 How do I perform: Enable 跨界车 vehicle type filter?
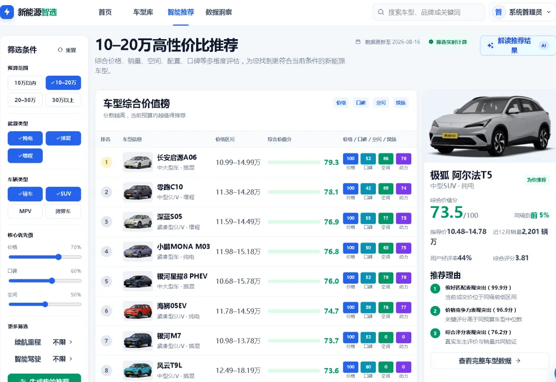pos(63,211)
